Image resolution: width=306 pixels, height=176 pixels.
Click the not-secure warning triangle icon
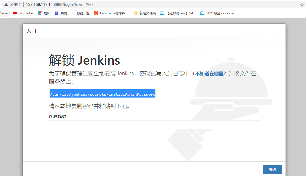click(6, 5)
